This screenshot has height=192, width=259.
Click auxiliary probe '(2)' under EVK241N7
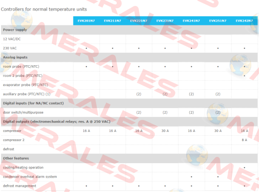191,94
